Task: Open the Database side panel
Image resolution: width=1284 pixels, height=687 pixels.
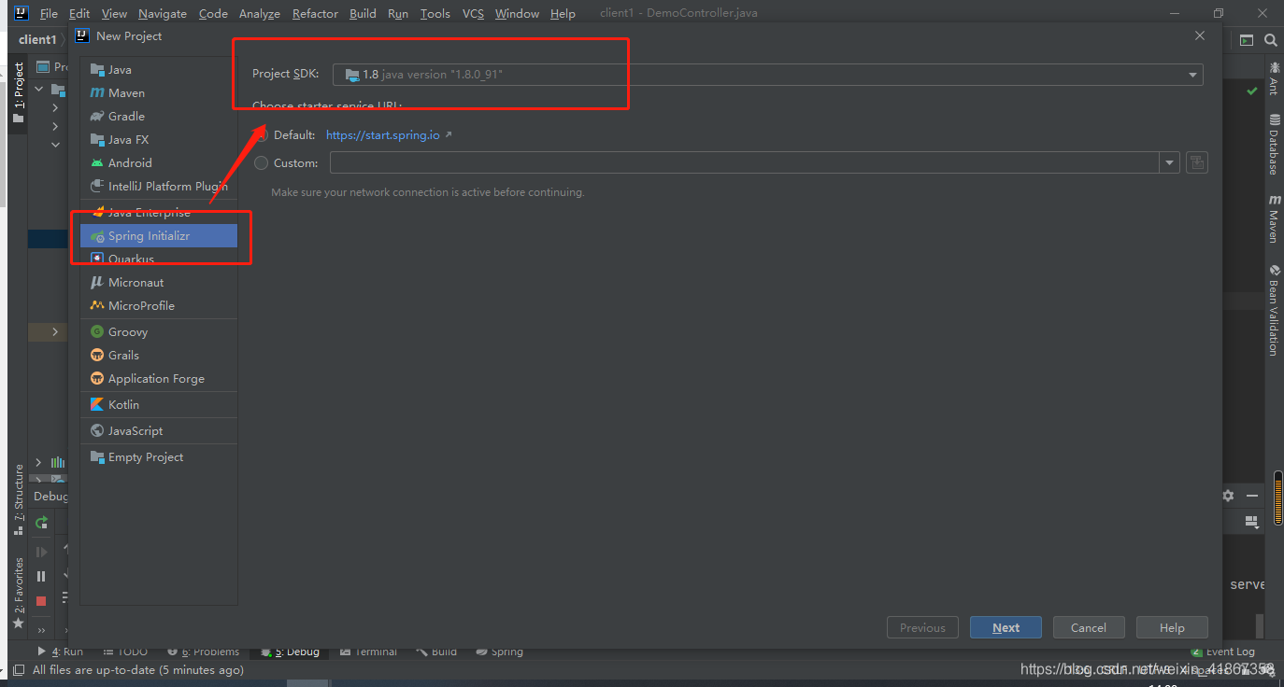Action: point(1273,145)
